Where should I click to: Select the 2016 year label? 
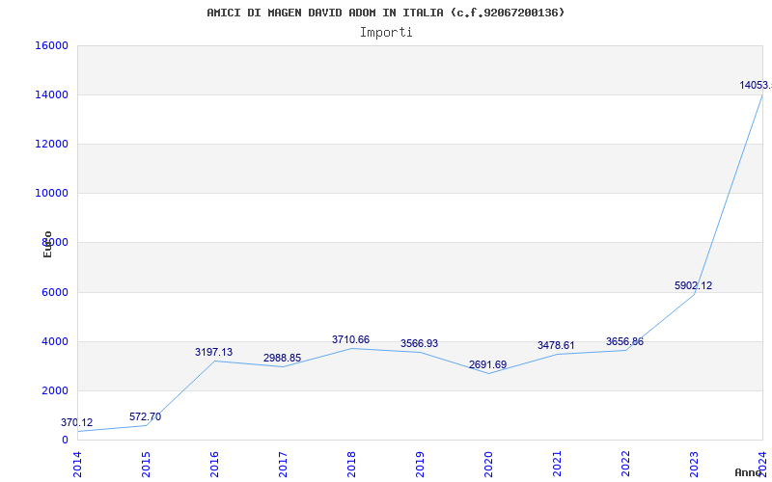[214, 465]
